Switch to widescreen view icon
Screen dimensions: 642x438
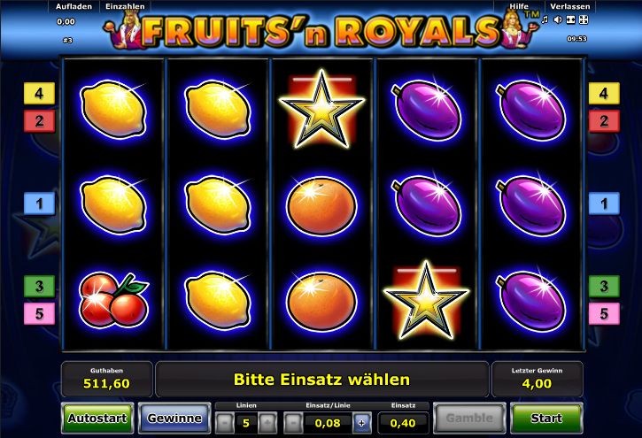(x=571, y=19)
